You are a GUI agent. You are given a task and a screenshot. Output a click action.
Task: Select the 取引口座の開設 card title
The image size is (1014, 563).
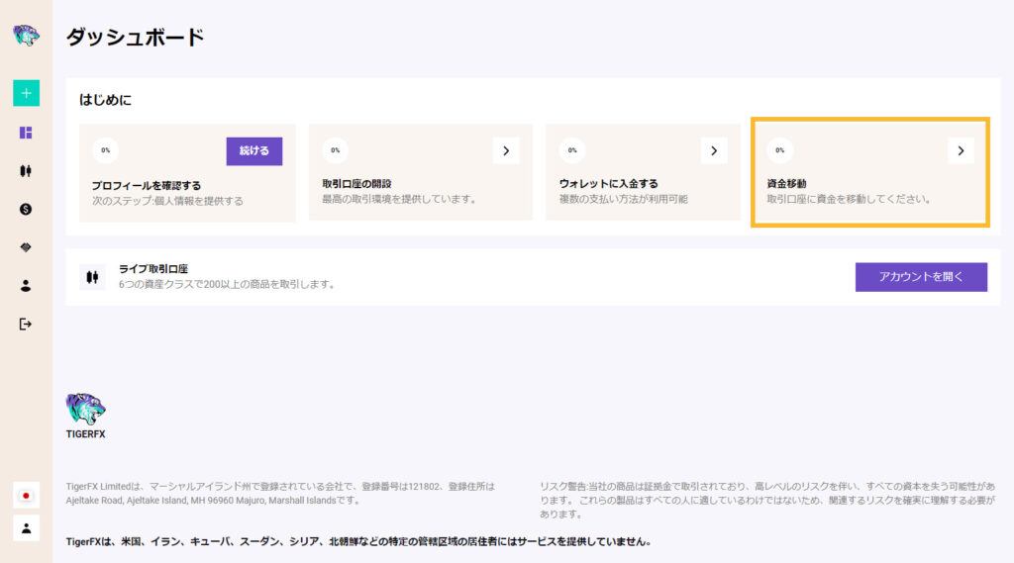(x=356, y=184)
